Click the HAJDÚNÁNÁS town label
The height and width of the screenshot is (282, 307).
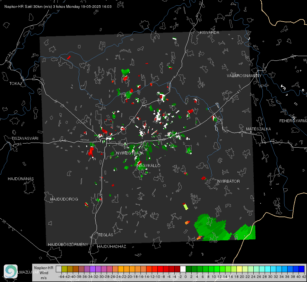(21, 179)
